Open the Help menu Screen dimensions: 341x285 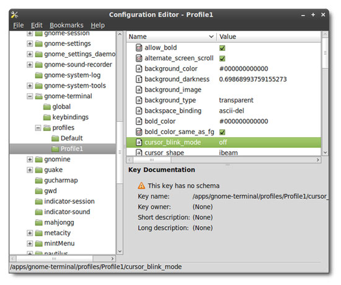point(97,25)
